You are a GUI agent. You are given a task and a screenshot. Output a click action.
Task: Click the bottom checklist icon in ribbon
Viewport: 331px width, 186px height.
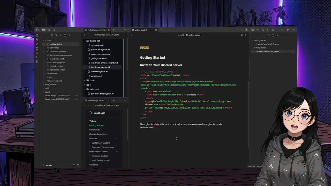pos(37,61)
